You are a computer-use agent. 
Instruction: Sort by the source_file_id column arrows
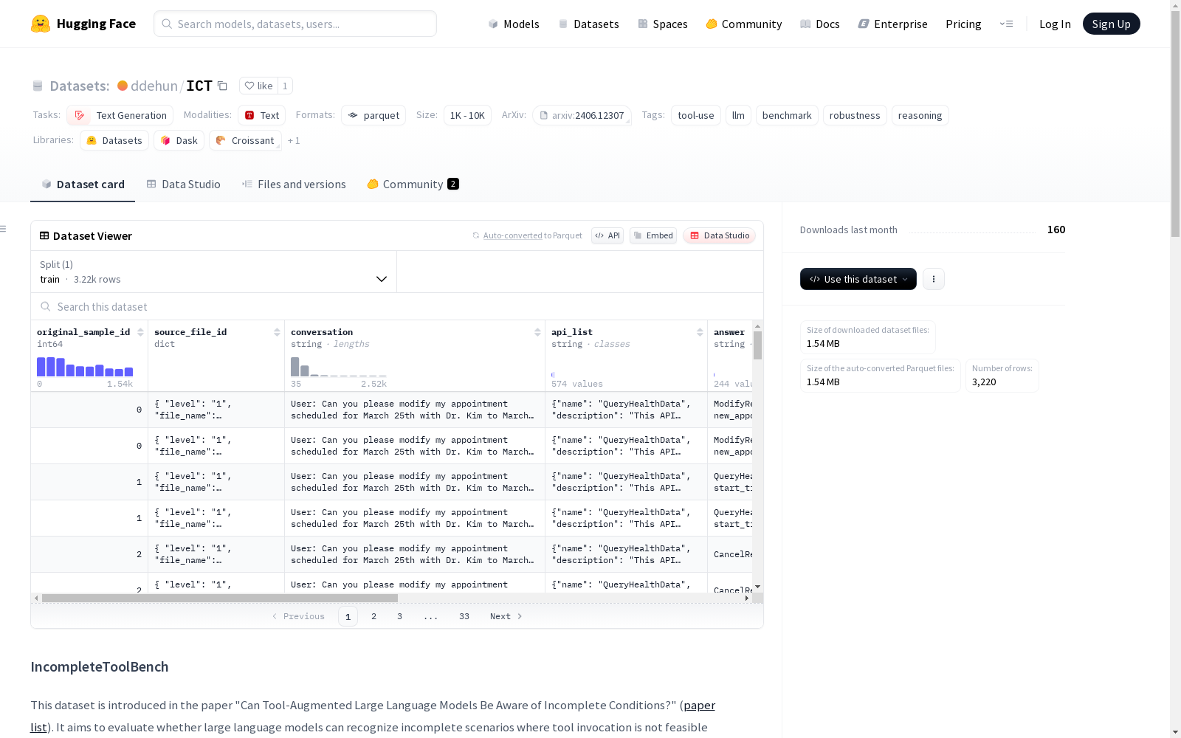(277, 332)
